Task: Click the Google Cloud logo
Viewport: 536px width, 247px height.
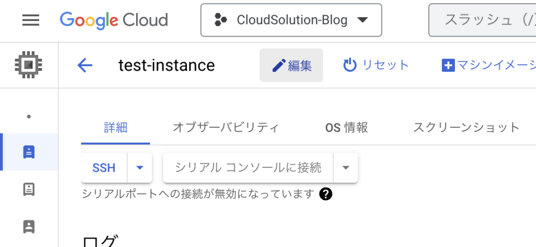Action: [114, 20]
